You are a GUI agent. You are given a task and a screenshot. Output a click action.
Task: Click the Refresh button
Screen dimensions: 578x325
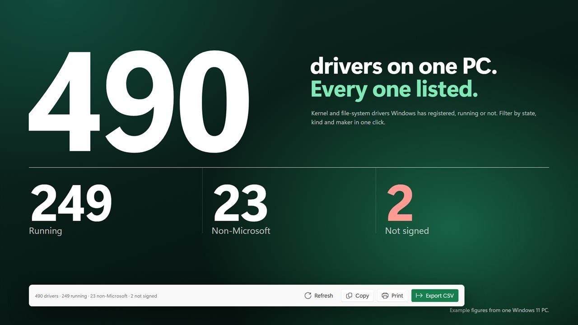pos(319,296)
